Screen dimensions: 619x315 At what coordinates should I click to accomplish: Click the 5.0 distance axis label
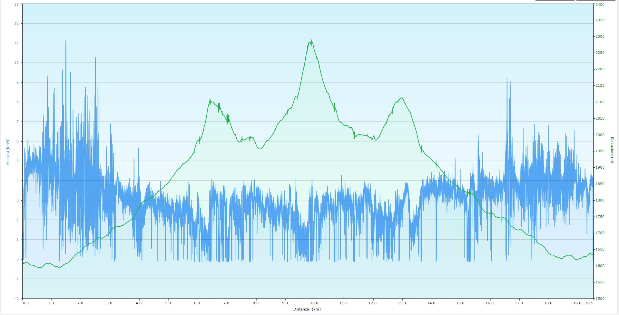coord(168,303)
